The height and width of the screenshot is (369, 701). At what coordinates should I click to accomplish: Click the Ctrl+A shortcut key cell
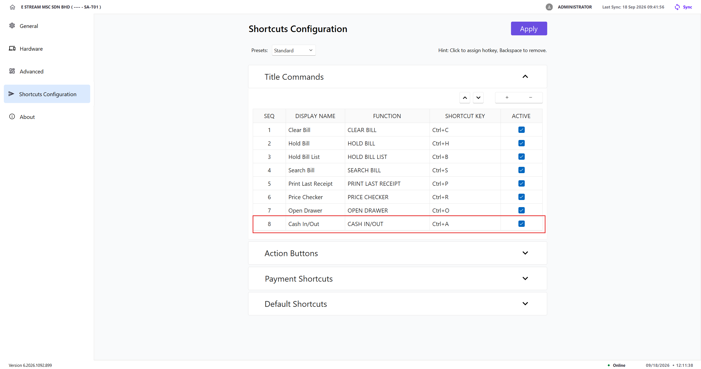465,224
